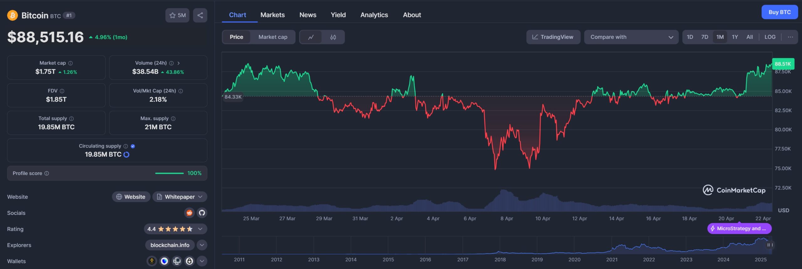Open Volume (24h) details arrow

[x=179, y=63]
